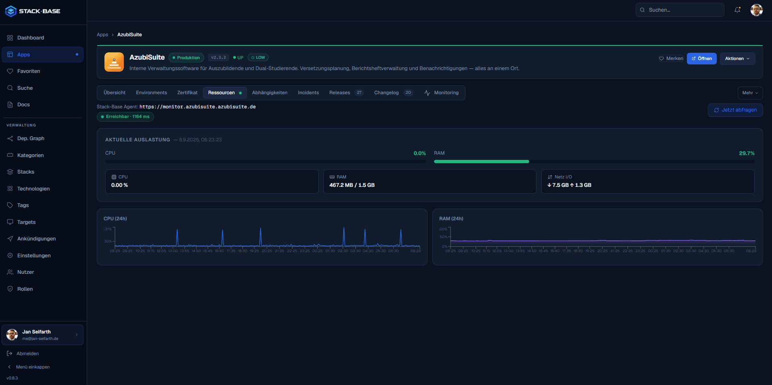Toggle Merken favorite for AzubiSuite
This screenshot has height=385, width=772.
[x=671, y=58]
